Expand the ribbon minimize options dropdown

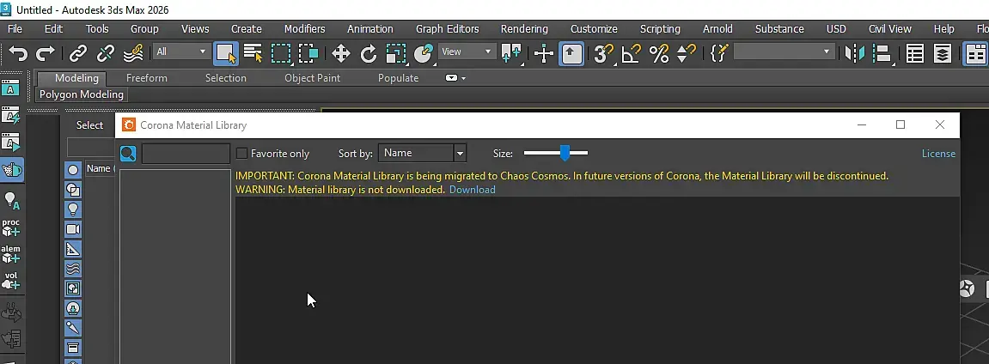pyautogui.click(x=456, y=78)
